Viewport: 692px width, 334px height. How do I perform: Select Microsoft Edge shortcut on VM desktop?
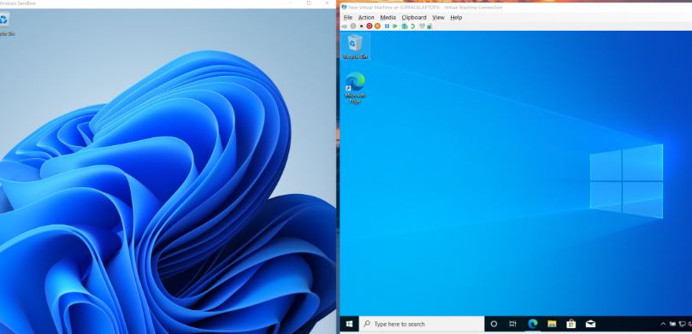[x=355, y=88]
